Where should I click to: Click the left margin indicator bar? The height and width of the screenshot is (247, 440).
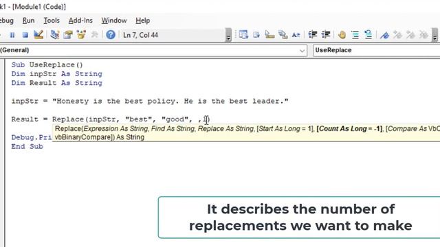pos(3,153)
